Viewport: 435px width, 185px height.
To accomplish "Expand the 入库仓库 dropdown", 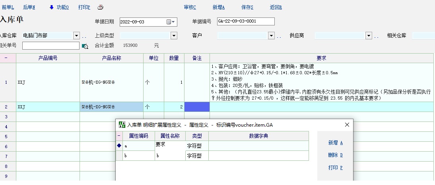I will (77, 36).
